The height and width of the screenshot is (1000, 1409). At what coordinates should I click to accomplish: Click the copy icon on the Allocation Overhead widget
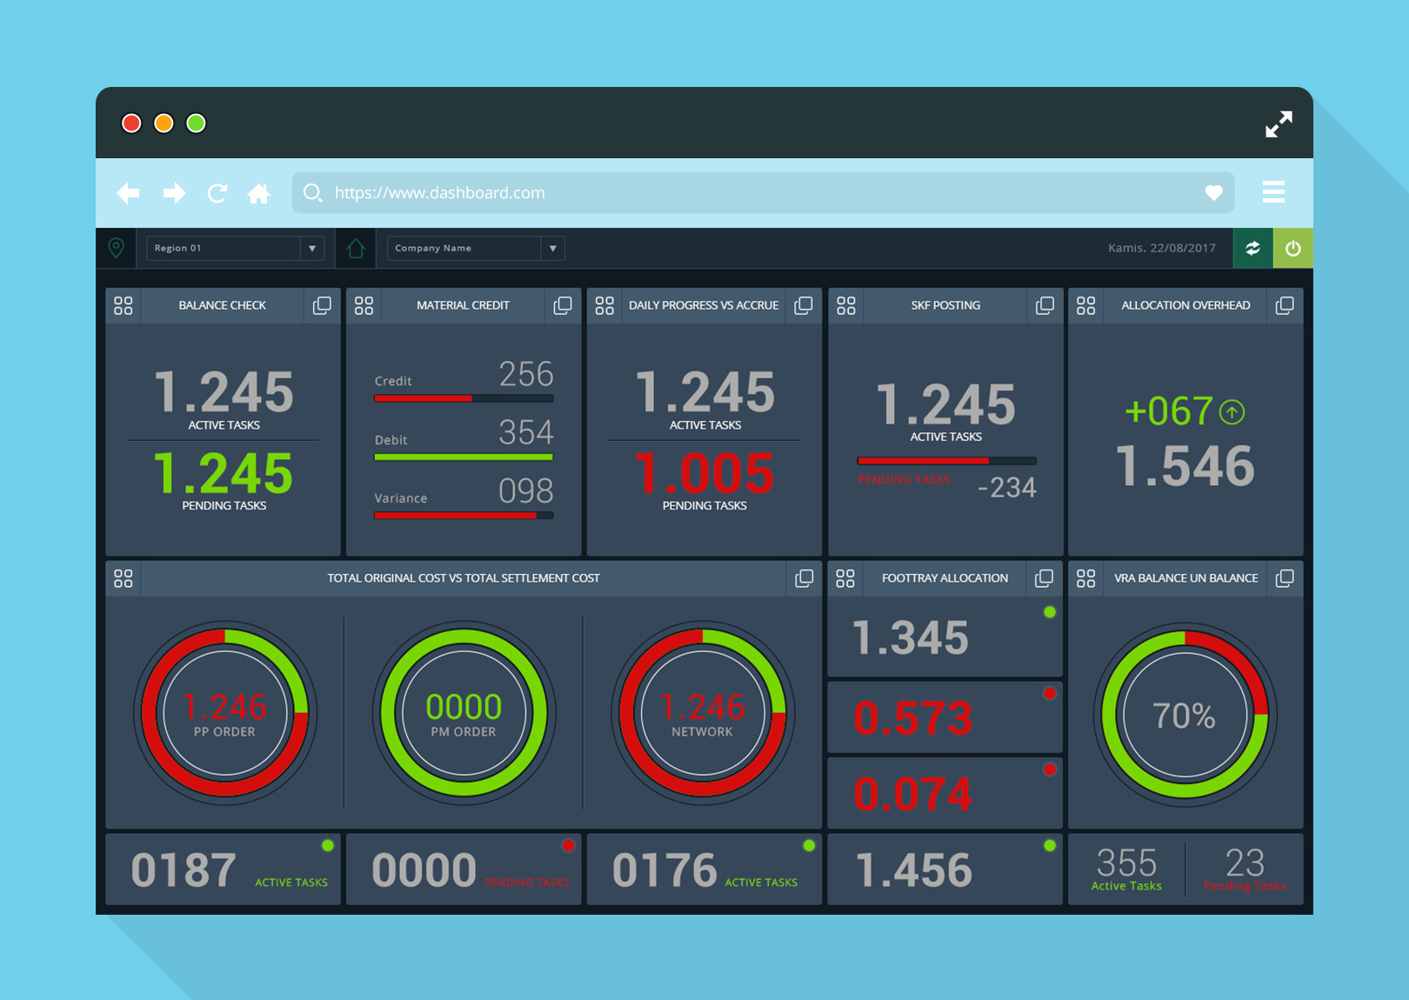[1285, 305]
